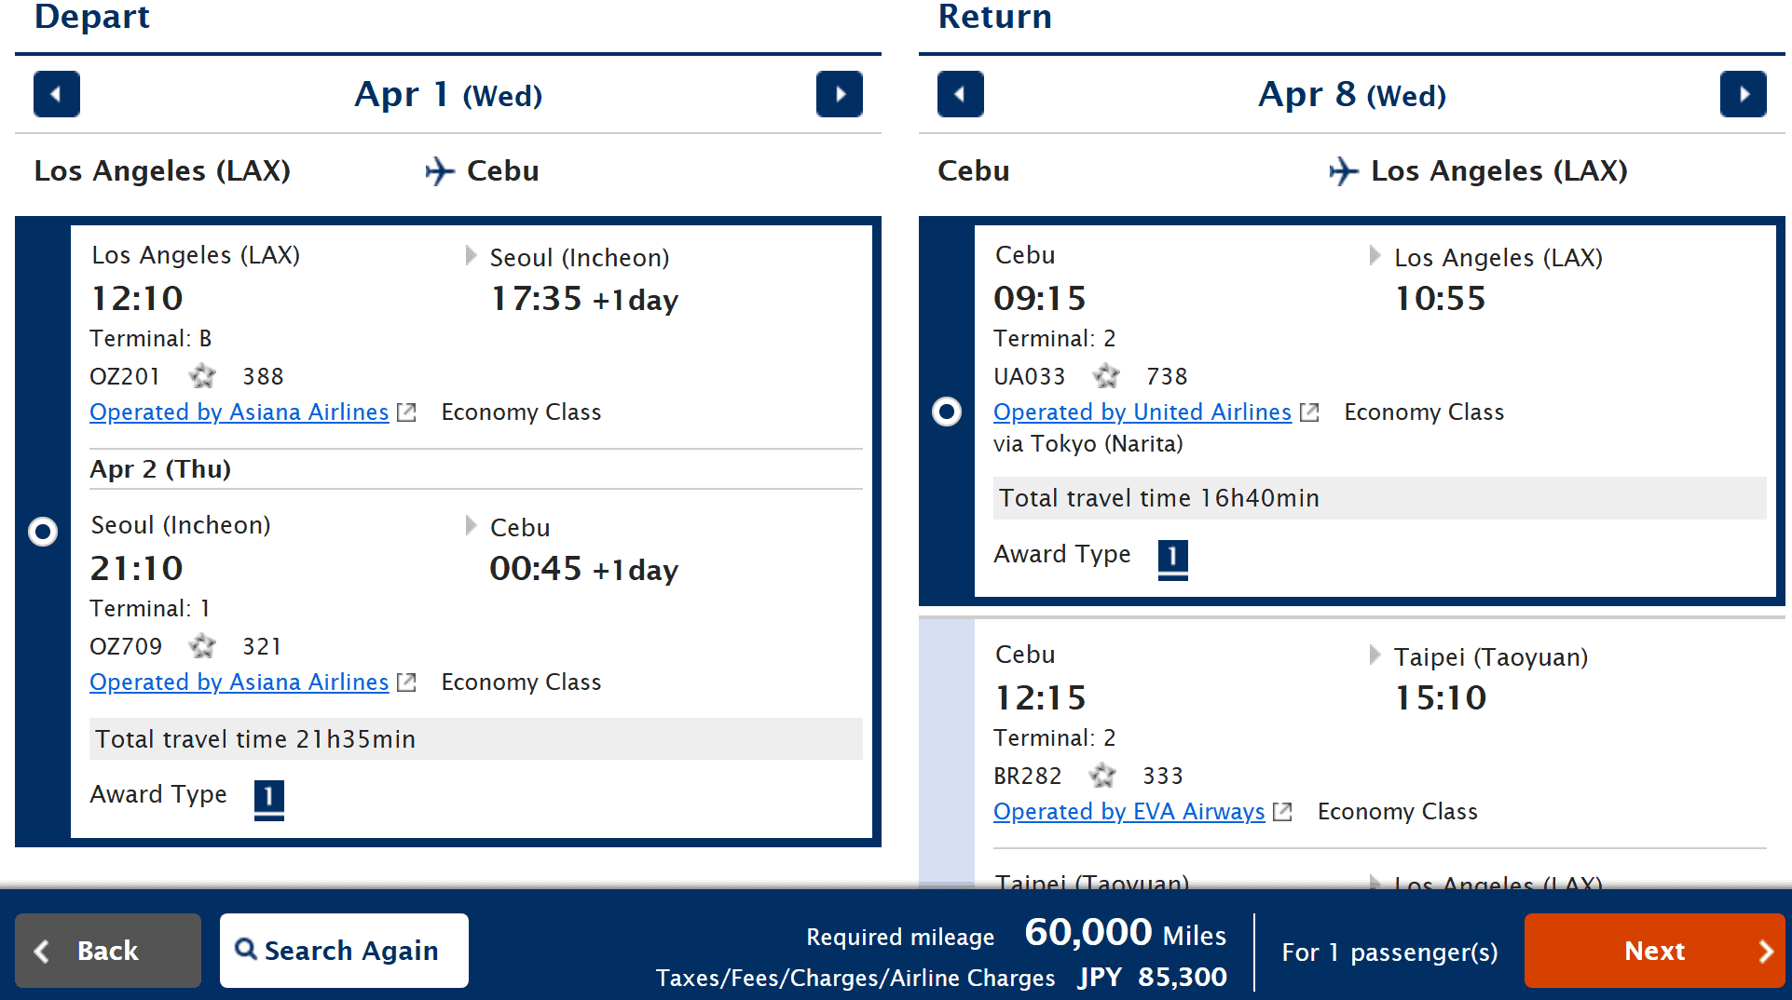Select the Asiana Airlines departure flight radio

pos(43,532)
